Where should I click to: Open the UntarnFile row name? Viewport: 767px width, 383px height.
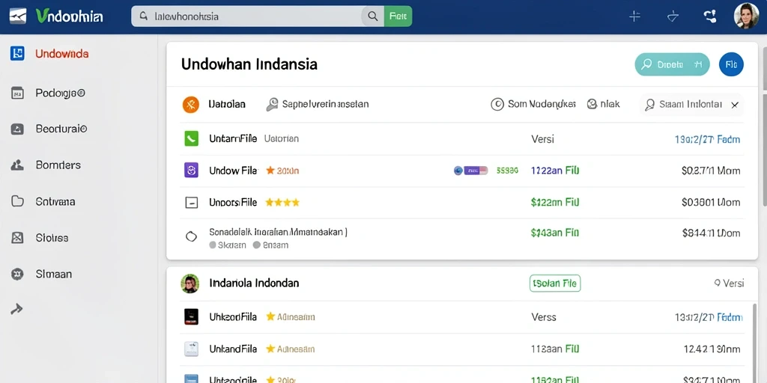click(233, 138)
